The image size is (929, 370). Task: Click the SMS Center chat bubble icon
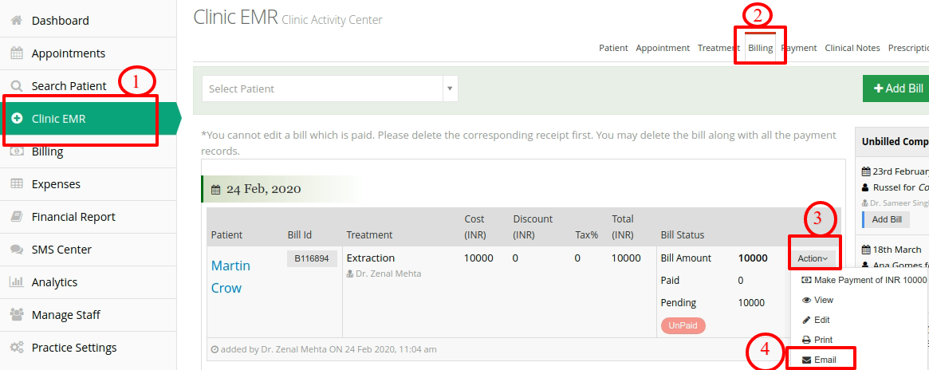click(x=17, y=250)
